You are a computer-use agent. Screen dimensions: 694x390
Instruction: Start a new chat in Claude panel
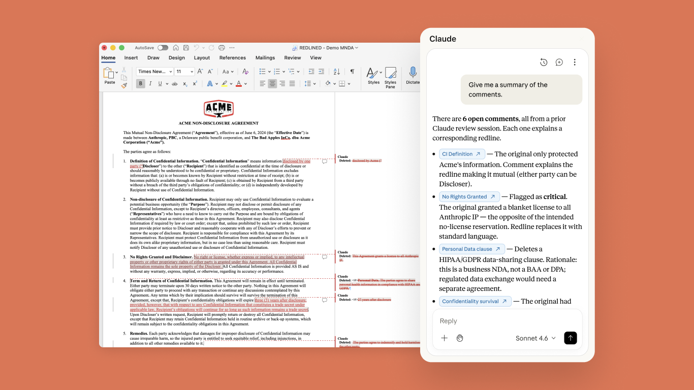pyautogui.click(x=559, y=62)
